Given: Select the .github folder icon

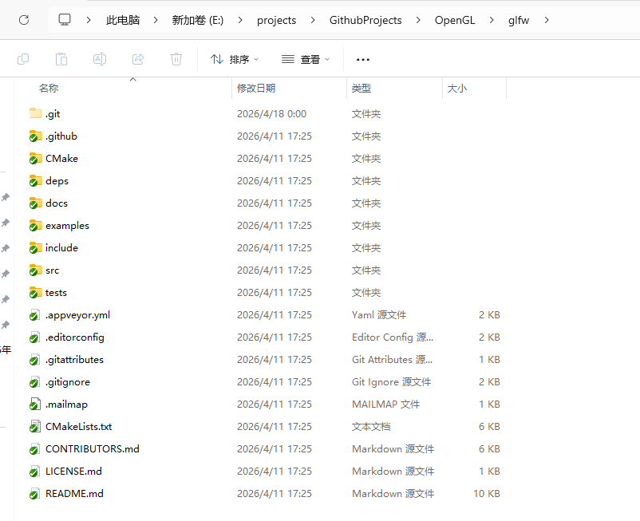Looking at the screenshot, I should click(35, 136).
